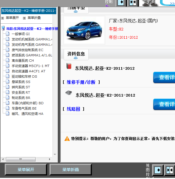The height and width of the screenshot is (179, 175).
Task: Select the 当前车型 tab header
Action: (76, 10)
